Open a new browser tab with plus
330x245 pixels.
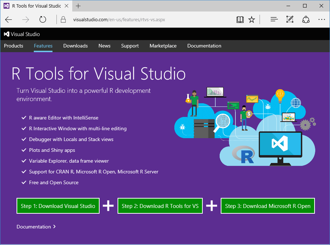tap(78, 6)
